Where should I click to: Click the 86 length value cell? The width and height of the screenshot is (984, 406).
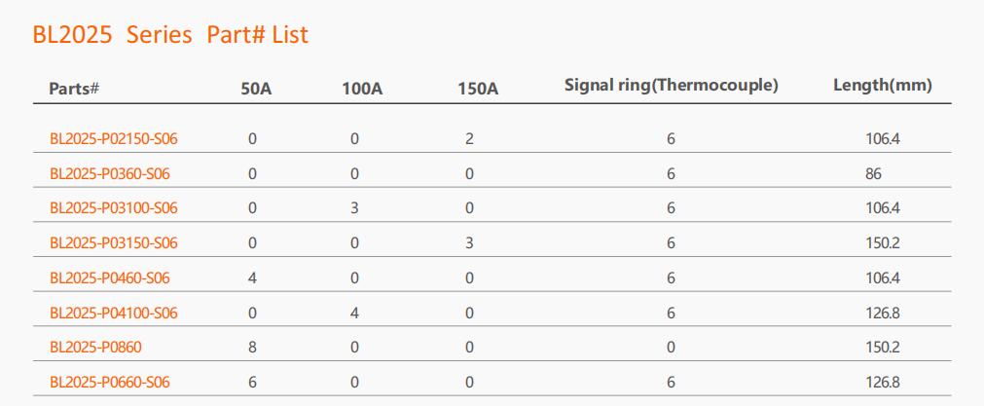(x=873, y=174)
